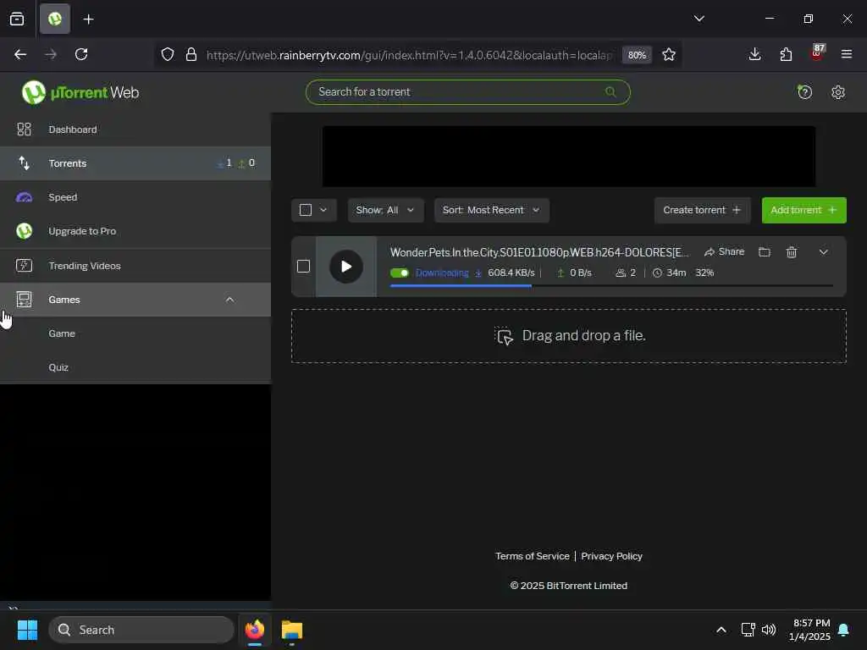Click the Upgrade to Pro uTorrent icon

24,231
